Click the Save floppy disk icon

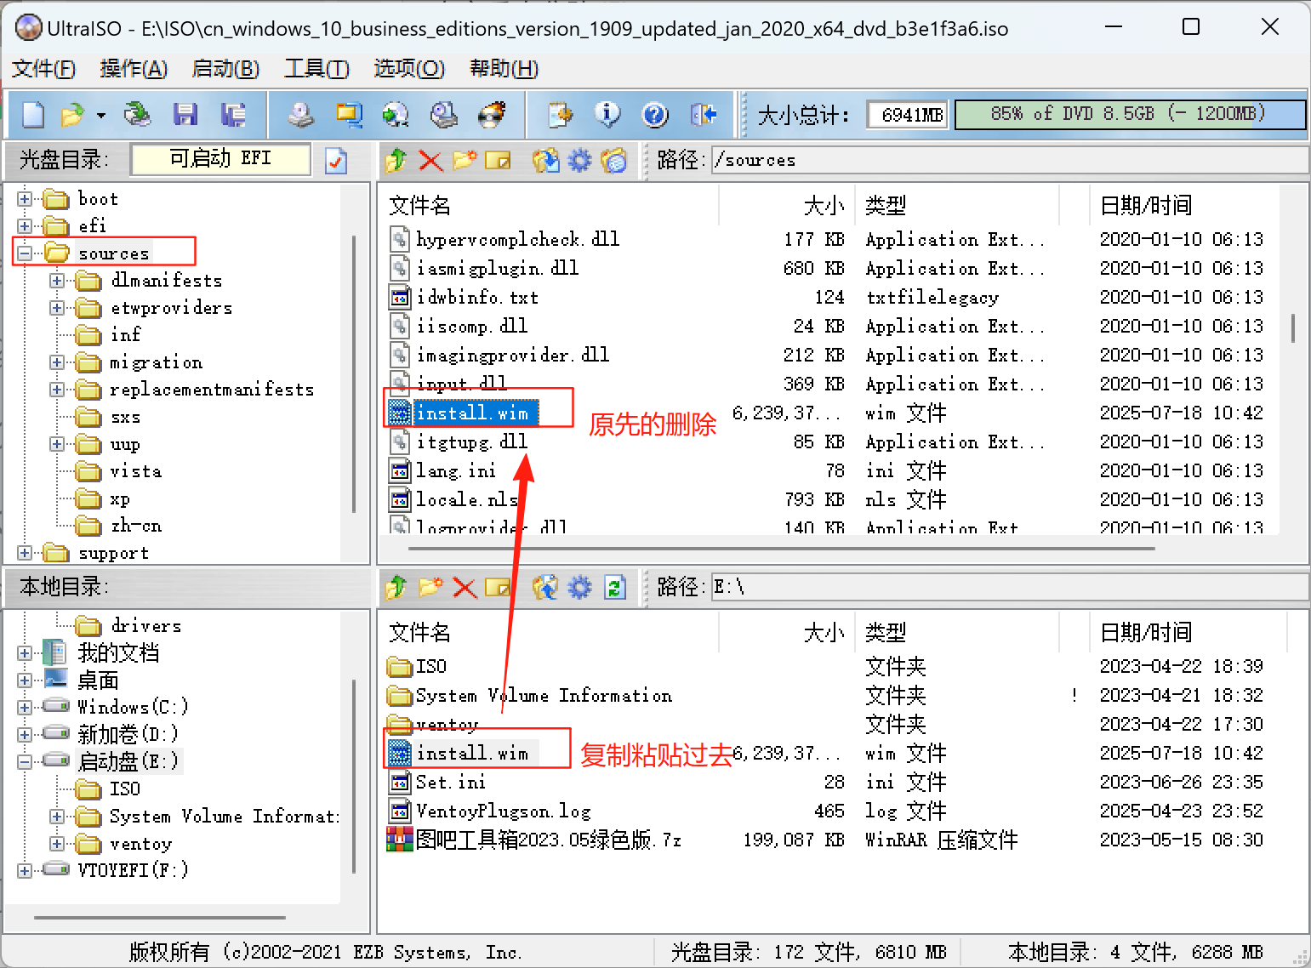pyautogui.click(x=185, y=114)
